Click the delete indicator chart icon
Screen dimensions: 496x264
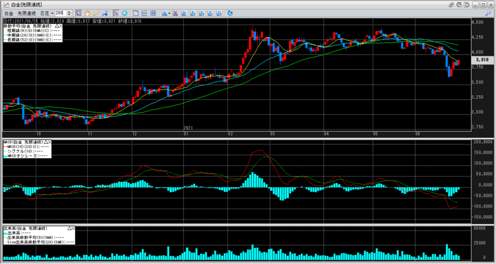tap(174, 13)
